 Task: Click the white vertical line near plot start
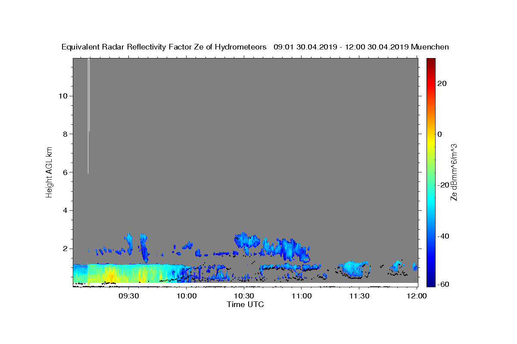coord(88,116)
